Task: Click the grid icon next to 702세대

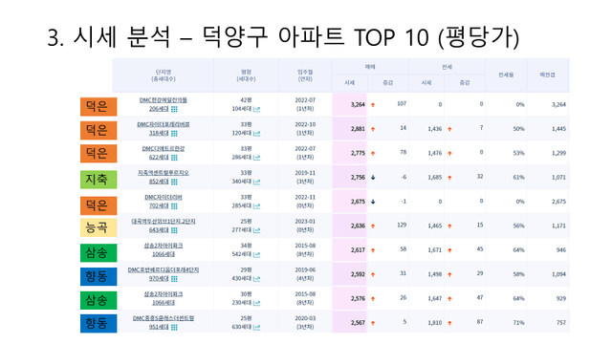Action: tap(174, 206)
